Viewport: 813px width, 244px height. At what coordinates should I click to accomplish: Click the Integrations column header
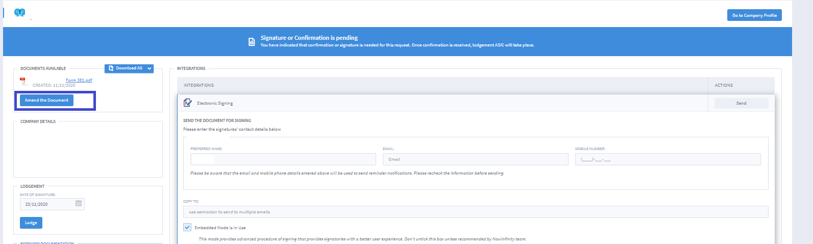coord(199,85)
